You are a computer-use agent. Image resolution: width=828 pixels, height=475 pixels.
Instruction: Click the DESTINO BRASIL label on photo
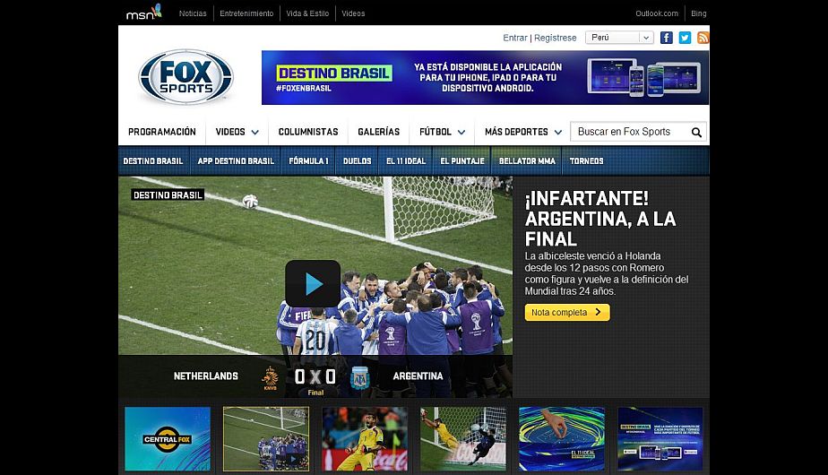[x=168, y=195]
